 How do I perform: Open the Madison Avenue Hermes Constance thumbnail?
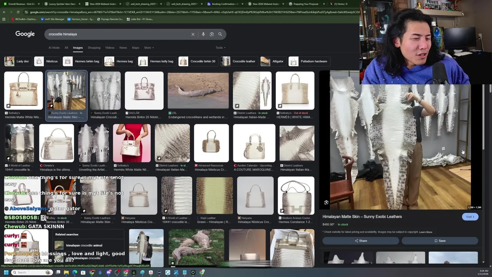tap(296, 195)
